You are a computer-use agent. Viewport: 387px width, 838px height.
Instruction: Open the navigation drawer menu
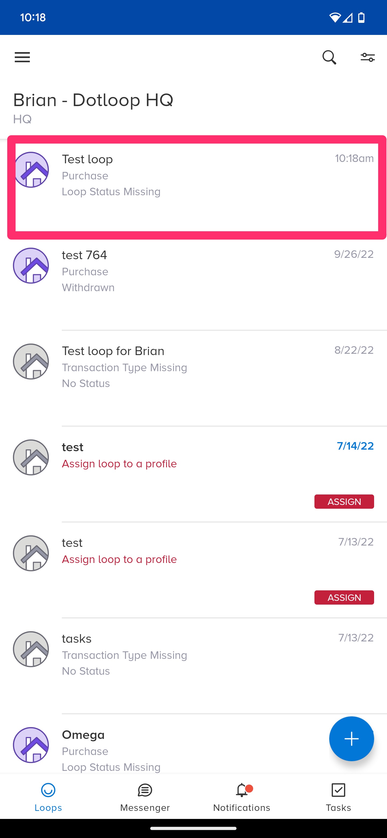22,57
